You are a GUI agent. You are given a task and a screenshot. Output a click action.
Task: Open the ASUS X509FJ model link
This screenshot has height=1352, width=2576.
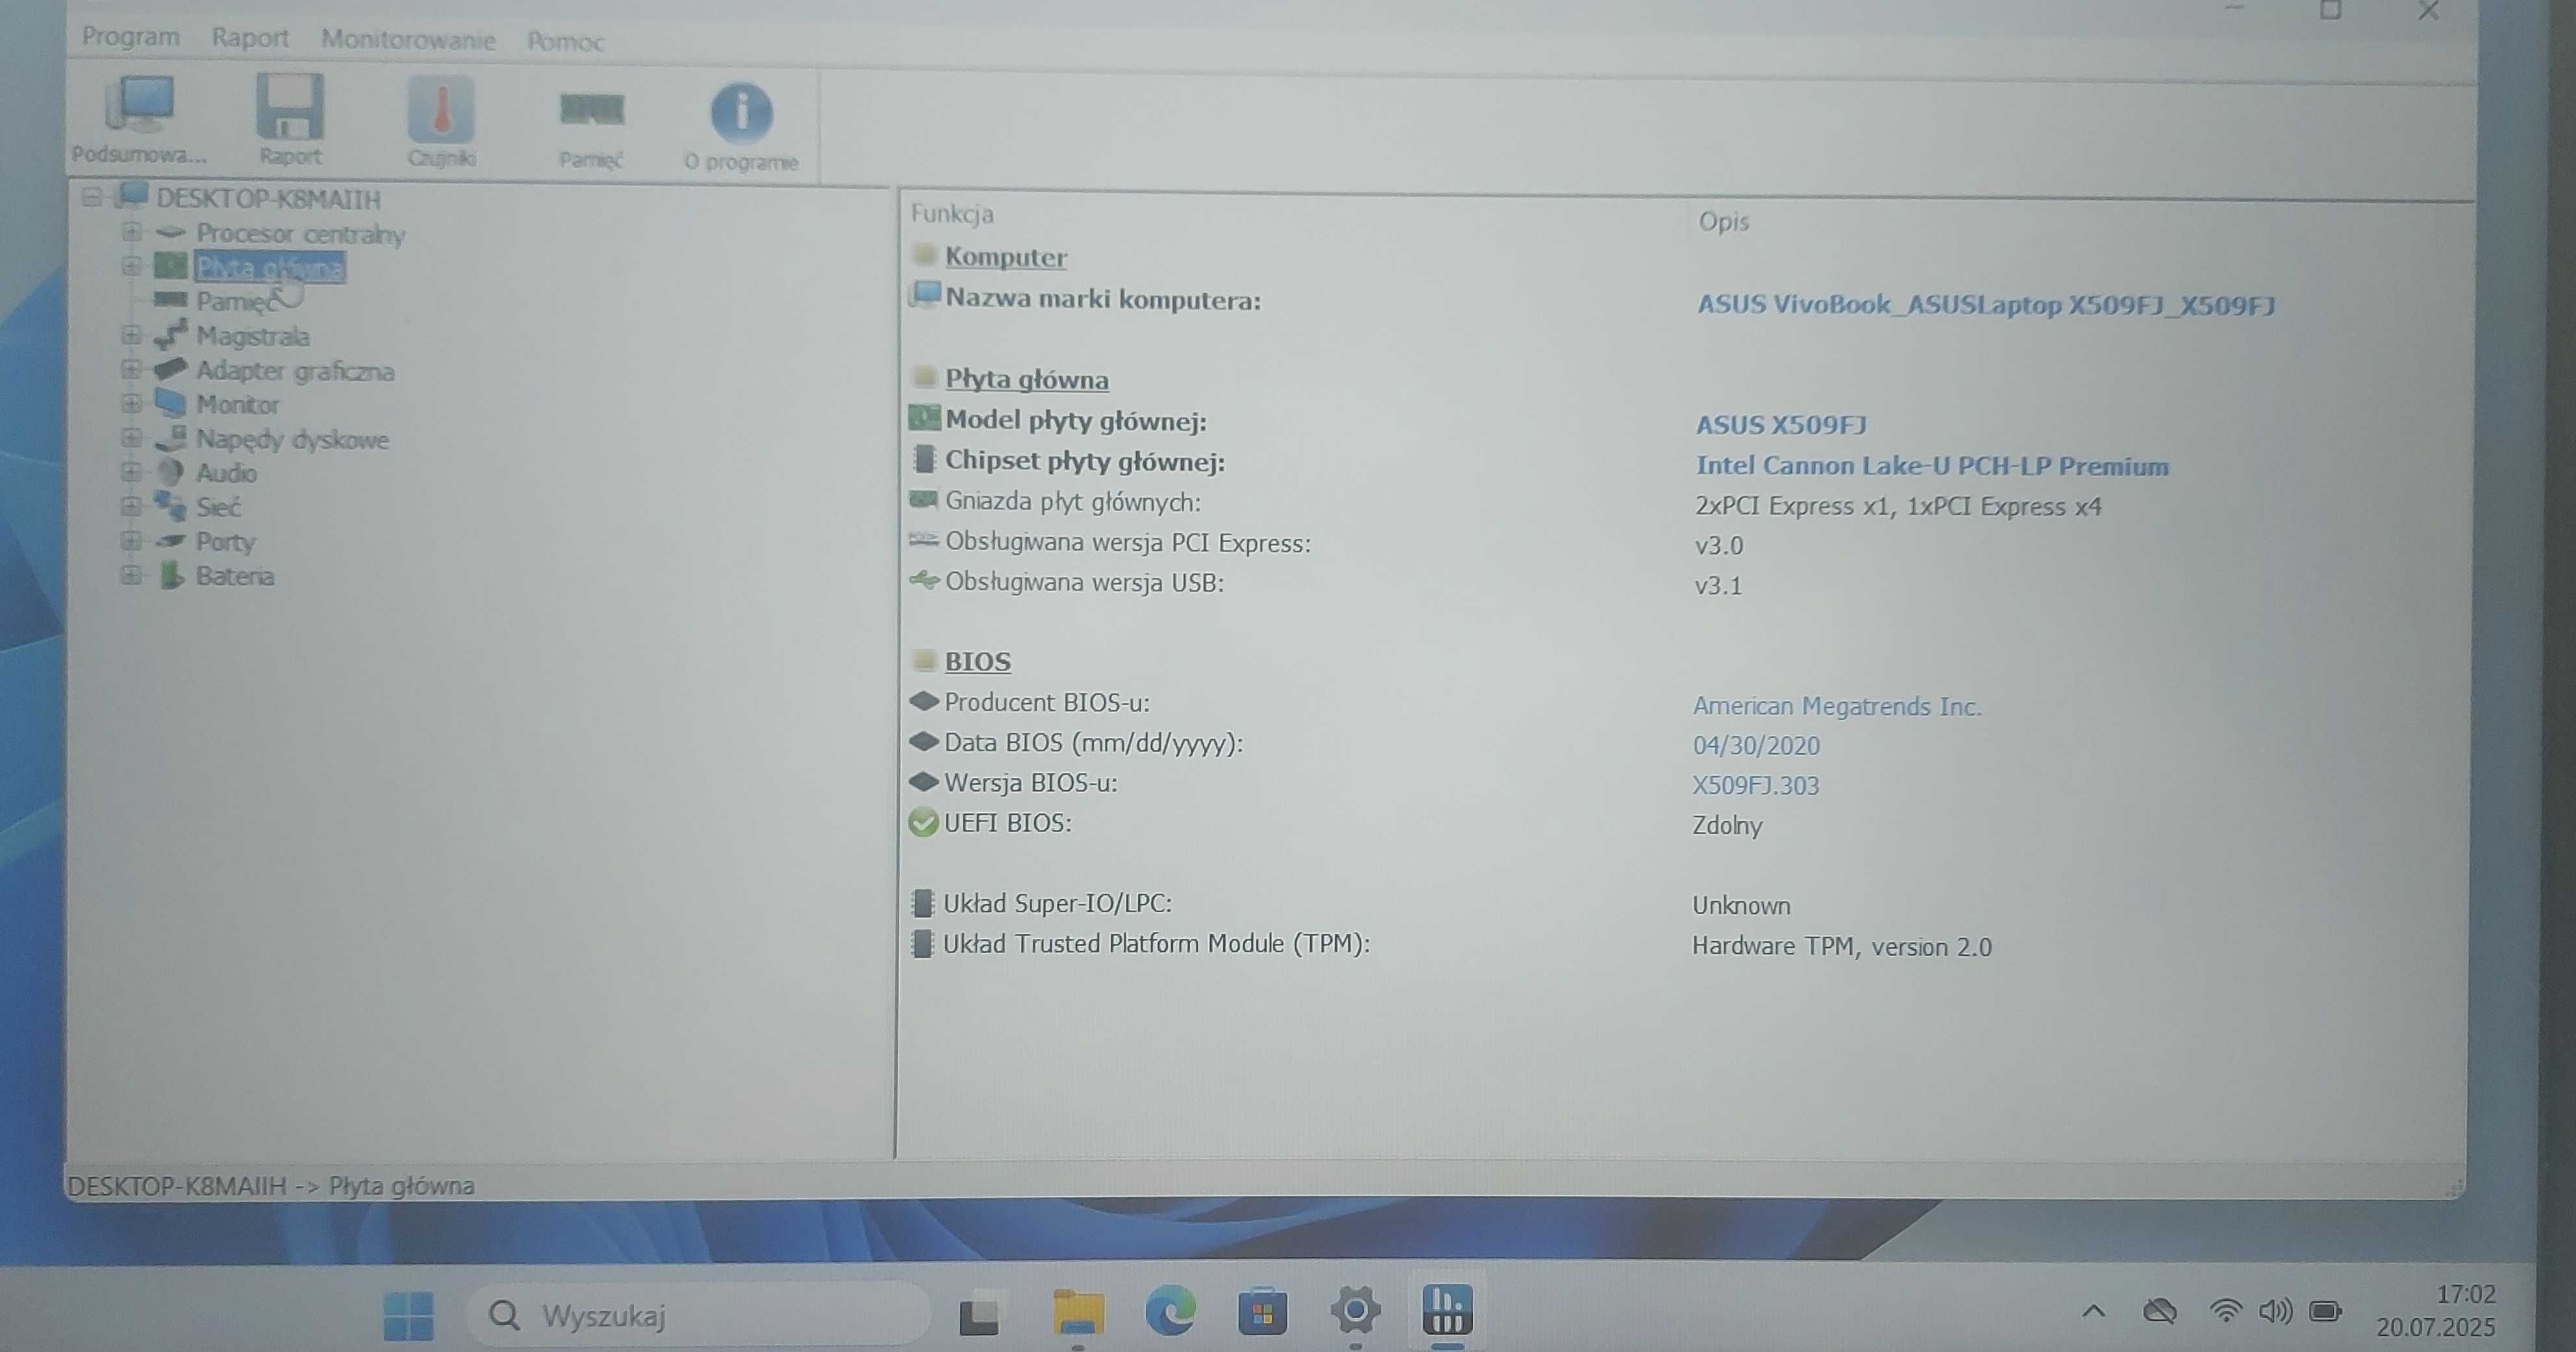[1781, 425]
